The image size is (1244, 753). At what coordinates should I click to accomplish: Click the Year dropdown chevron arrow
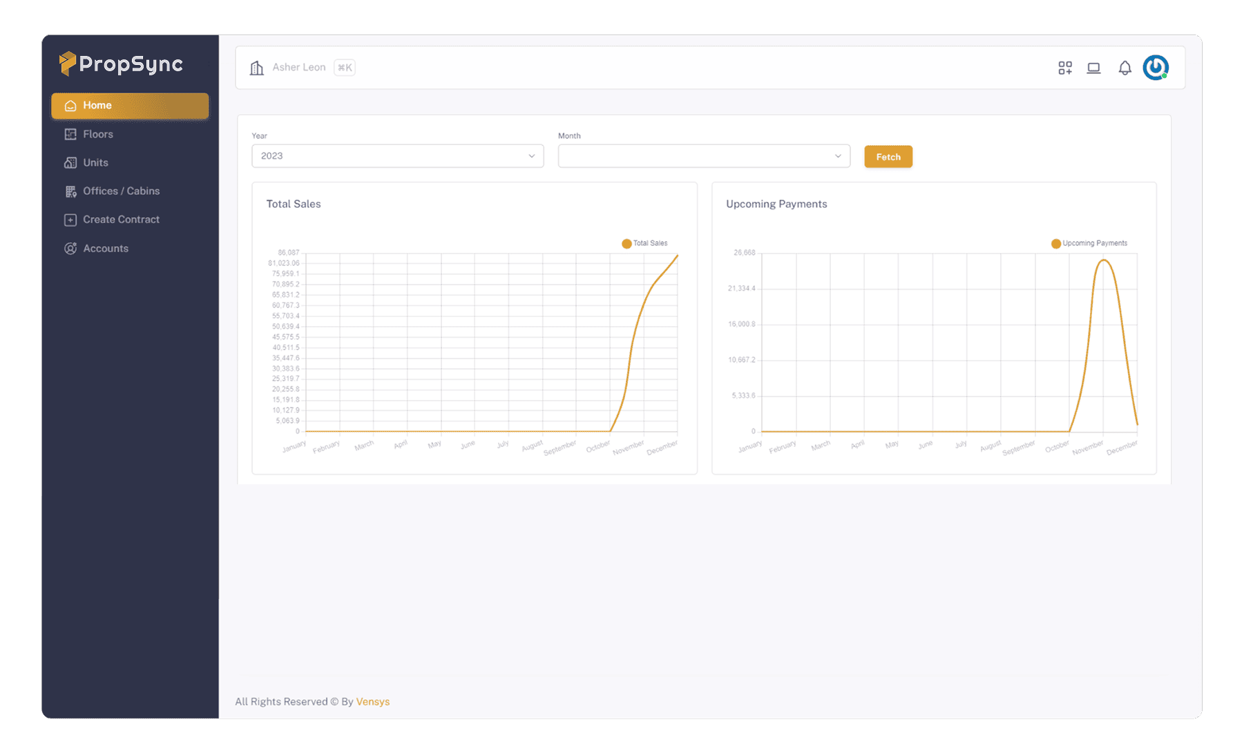[531, 156]
